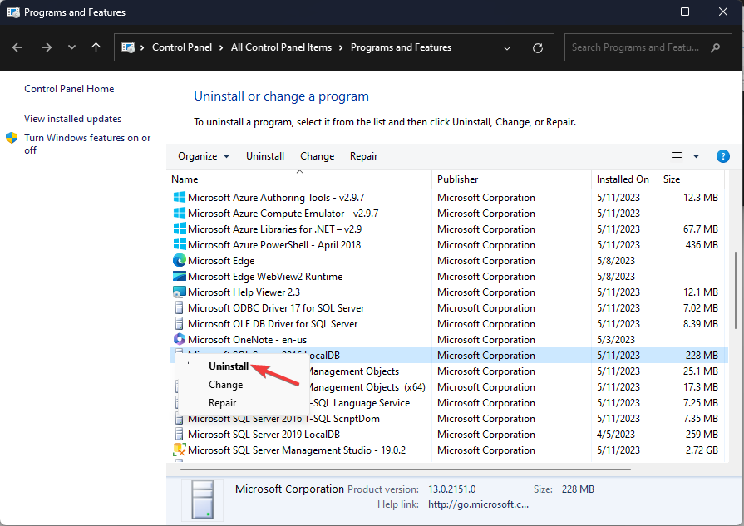Select the Microsoft Azure PowerShell icon
This screenshot has width=744, height=526.
pyautogui.click(x=179, y=244)
